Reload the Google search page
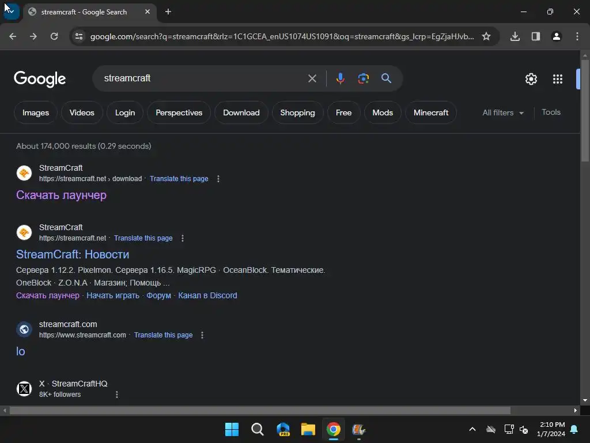This screenshot has width=590, height=443. tap(54, 36)
